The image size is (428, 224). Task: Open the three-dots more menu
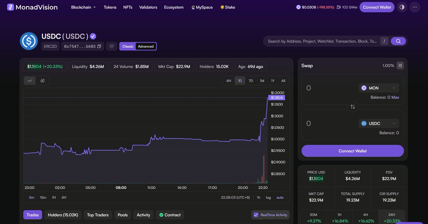pyautogui.click(x=414, y=7)
